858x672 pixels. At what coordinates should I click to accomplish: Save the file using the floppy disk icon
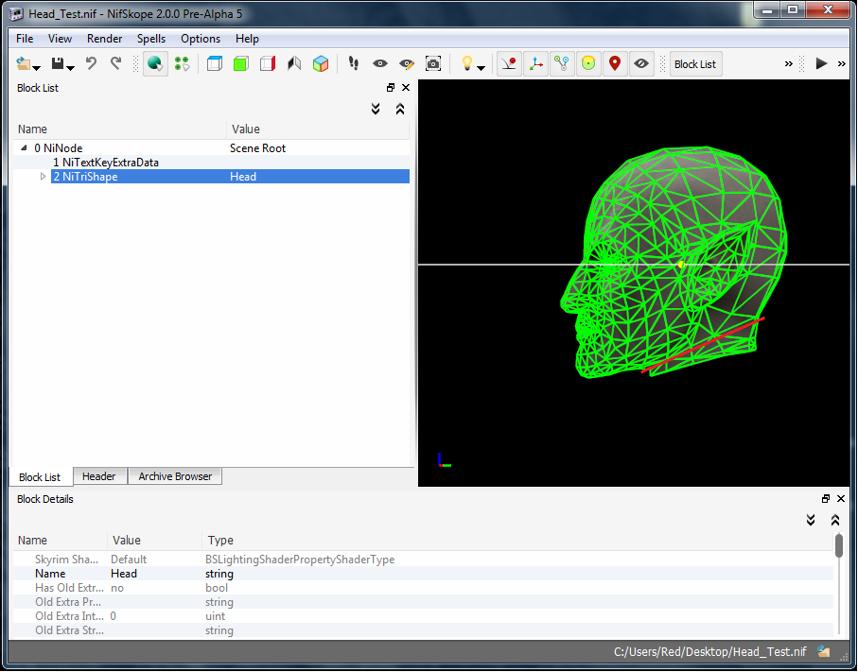tap(58, 64)
